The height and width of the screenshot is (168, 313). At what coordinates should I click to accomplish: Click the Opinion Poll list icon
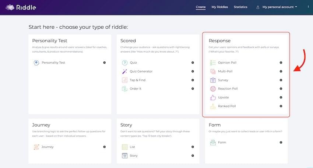(x=213, y=62)
